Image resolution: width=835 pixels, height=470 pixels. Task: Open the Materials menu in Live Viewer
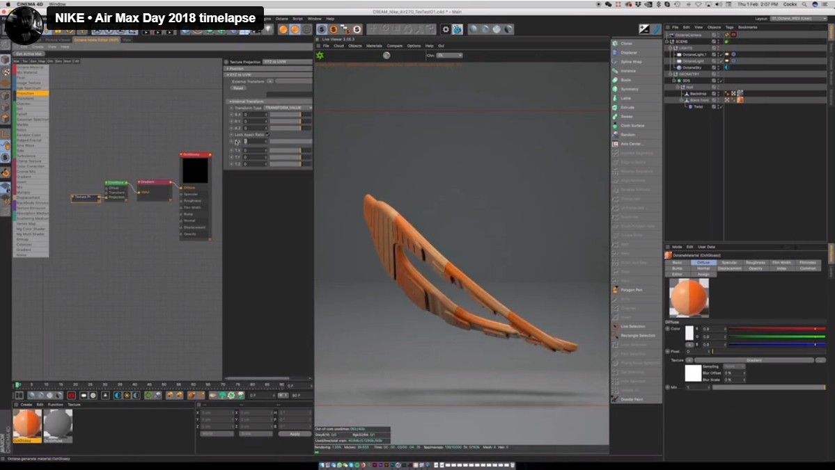click(x=374, y=46)
